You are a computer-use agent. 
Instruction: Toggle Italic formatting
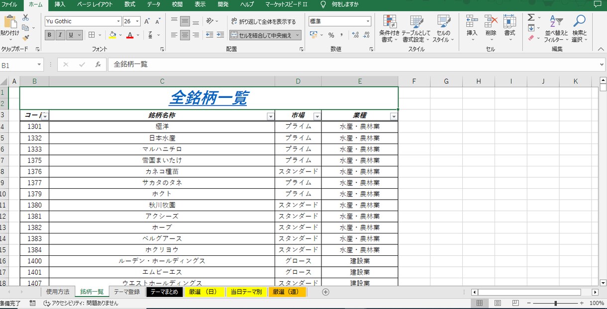point(61,35)
